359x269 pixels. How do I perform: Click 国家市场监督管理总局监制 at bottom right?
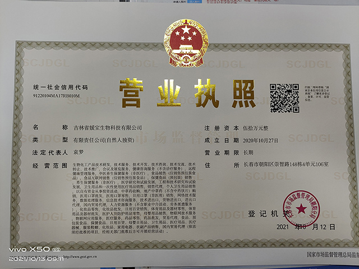(x=333, y=254)
